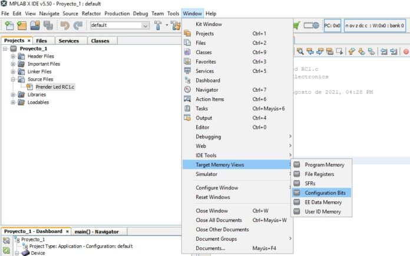The height and width of the screenshot is (256, 410).
Task: Click the New File toolbar icon
Action: (x=9, y=26)
